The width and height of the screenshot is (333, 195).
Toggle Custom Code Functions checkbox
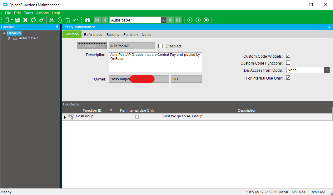(x=288, y=63)
